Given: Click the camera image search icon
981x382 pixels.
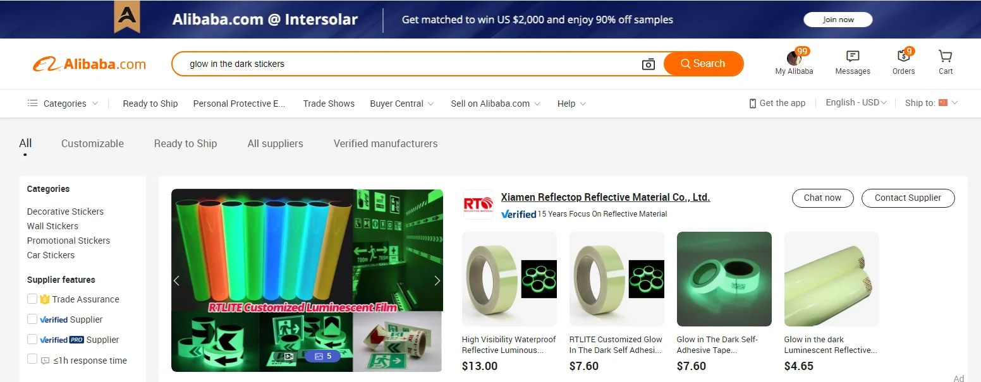Looking at the screenshot, I should pos(649,64).
